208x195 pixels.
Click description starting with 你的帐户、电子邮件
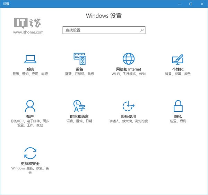tap(30, 123)
